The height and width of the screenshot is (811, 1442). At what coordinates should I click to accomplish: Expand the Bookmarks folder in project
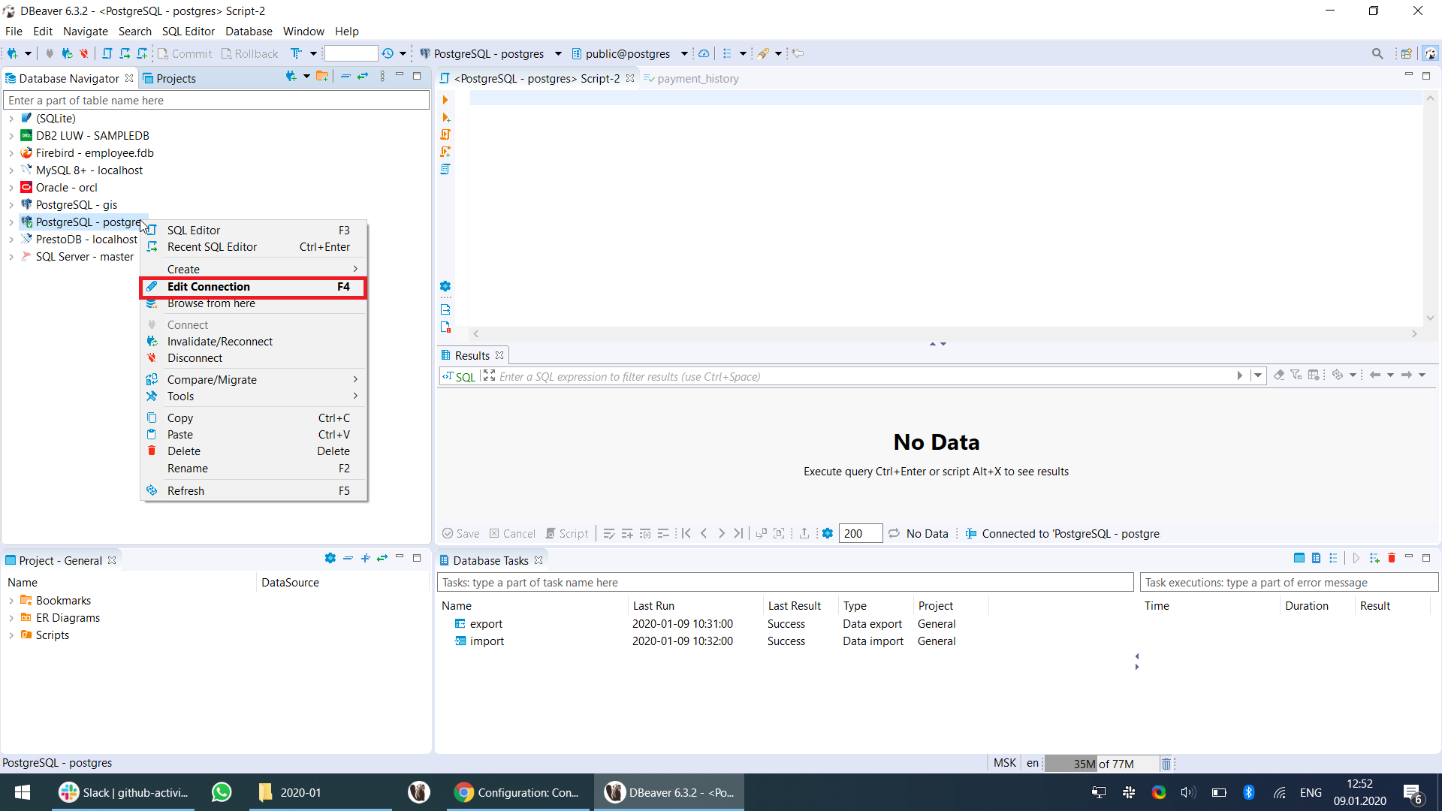[11, 601]
